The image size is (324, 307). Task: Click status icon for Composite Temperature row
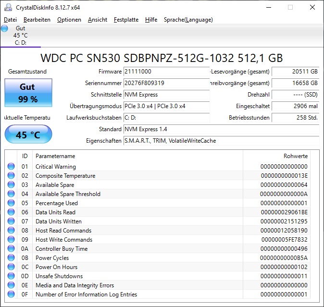tap(11, 176)
